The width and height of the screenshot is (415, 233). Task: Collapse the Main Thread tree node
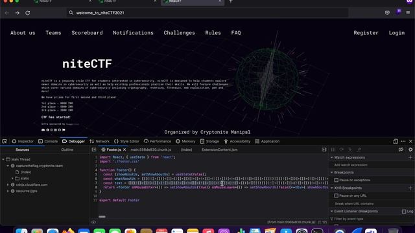3,159
